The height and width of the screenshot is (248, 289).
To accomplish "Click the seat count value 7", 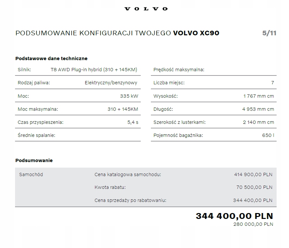I will point(272,83).
